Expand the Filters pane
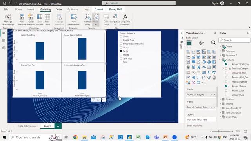This screenshot has height=141, width=251. click(182, 33)
